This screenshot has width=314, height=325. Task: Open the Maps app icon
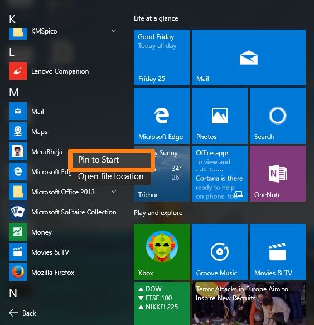click(18, 131)
